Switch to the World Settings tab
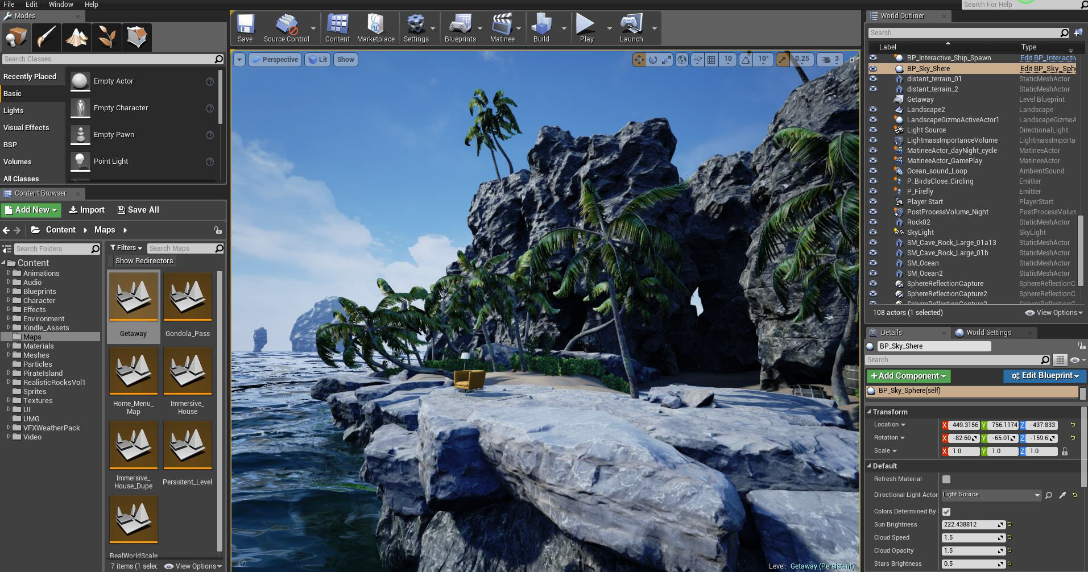The height and width of the screenshot is (572, 1088). pyautogui.click(x=988, y=333)
